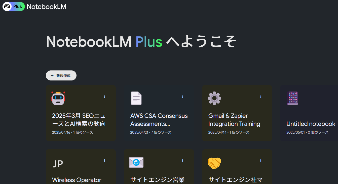Image resolution: width=338 pixels, height=184 pixels.
Task: Click the 2025/04/14 ・1 個のソース text
Action: pyautogui.click(x=229, y=132)
